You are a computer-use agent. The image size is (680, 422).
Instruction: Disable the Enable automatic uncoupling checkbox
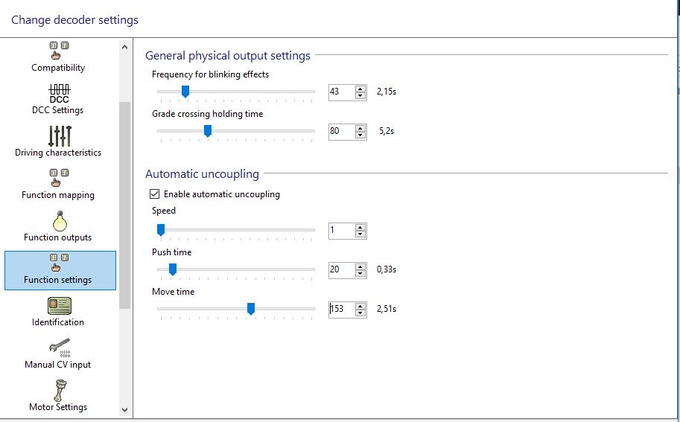click(x=154, y=194)
